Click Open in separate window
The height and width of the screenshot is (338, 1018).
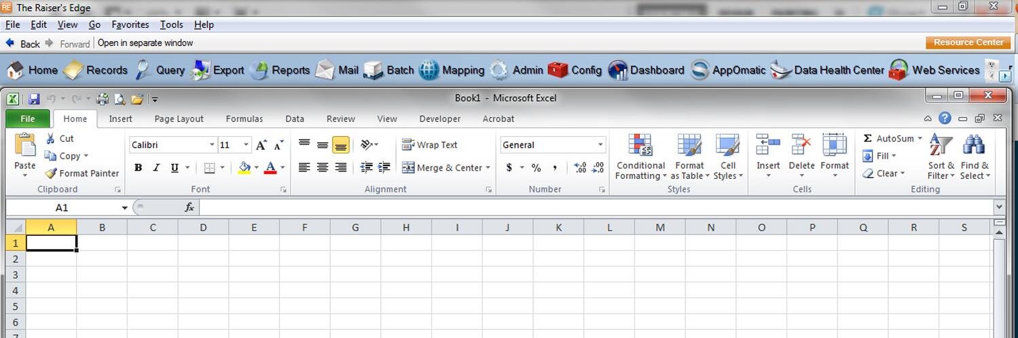[145, 43]
